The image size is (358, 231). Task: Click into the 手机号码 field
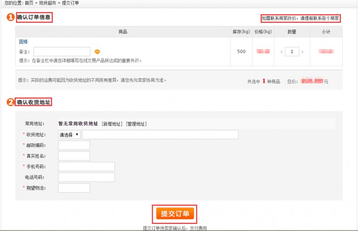point(86,167)
